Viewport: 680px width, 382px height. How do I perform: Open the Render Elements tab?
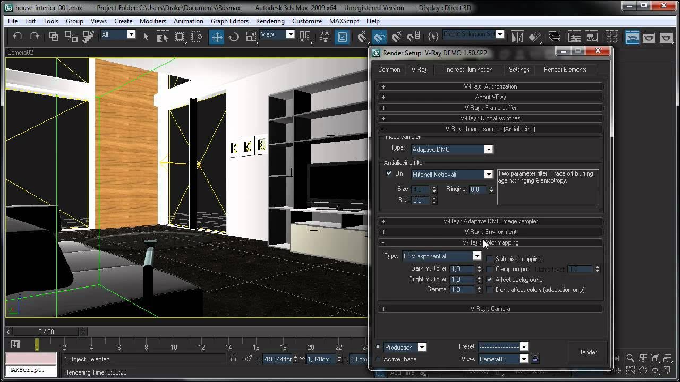tap(565, 70)
